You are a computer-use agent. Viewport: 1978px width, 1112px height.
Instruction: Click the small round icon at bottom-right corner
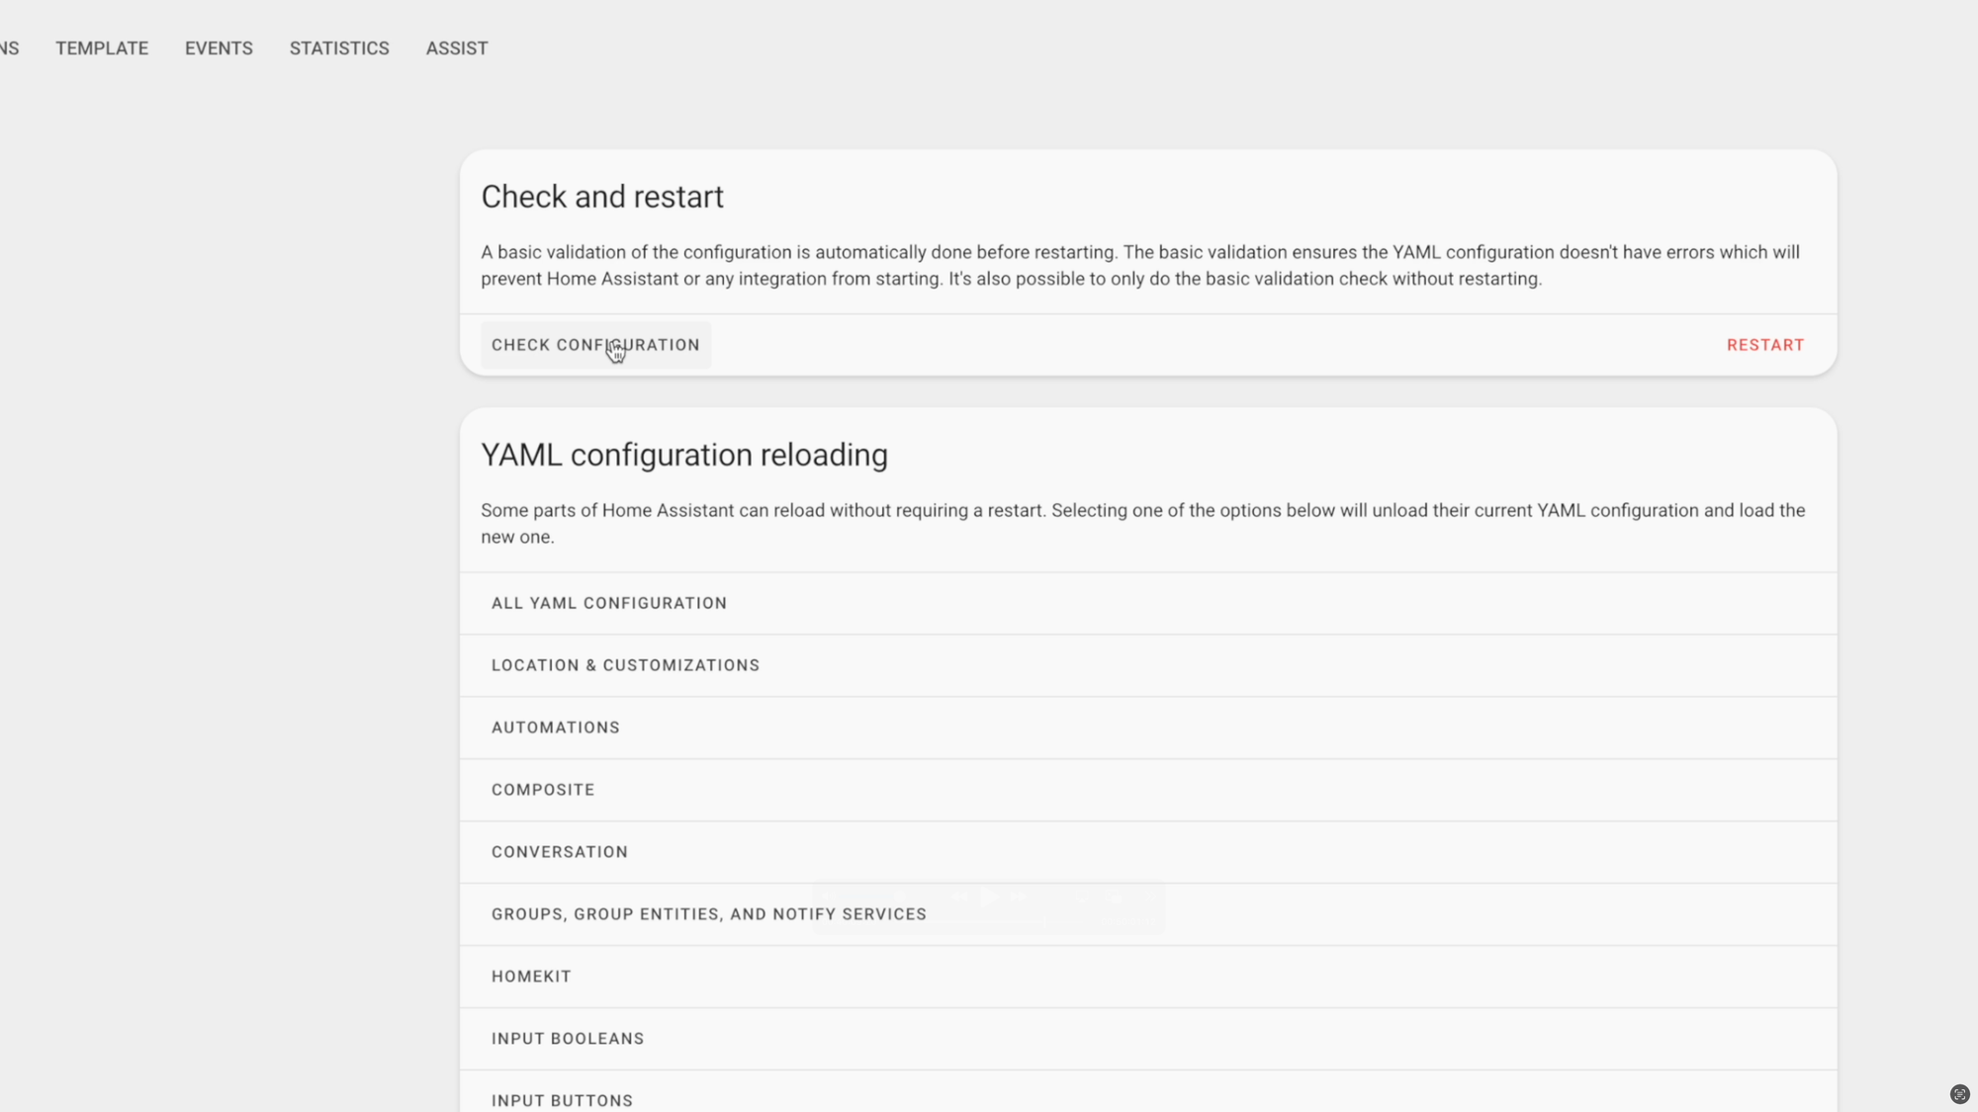(x=1959, y=1093)
